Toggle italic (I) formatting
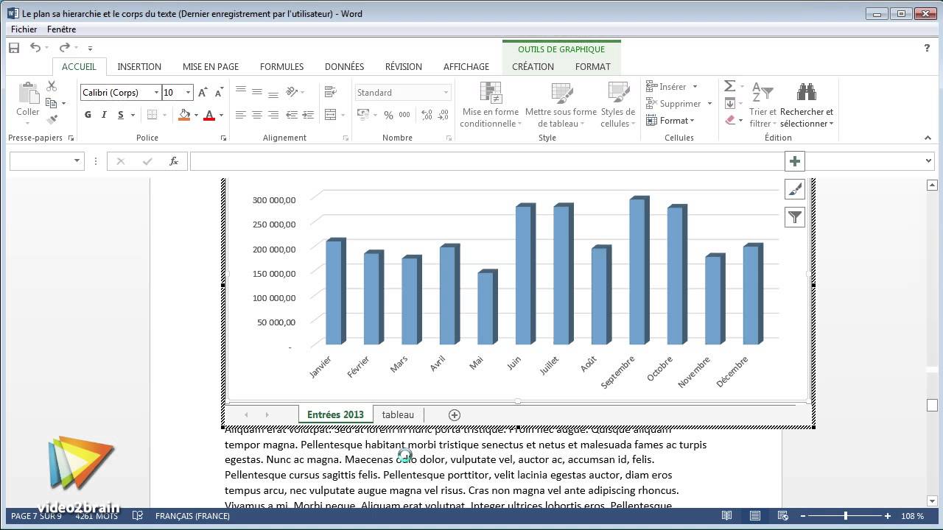The width and height of the screenshot is (943, 530). tap(104, 115)
